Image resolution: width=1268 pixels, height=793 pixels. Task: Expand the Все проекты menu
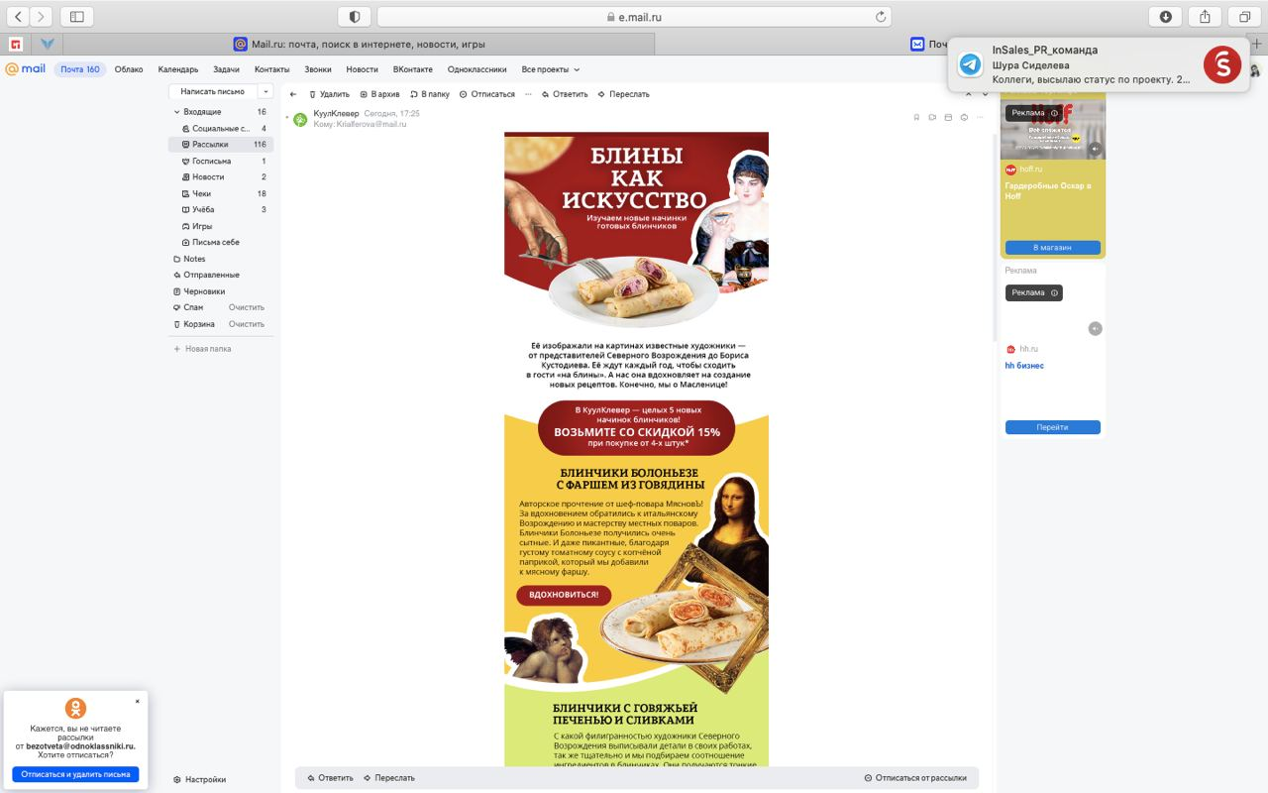point(550,69)
